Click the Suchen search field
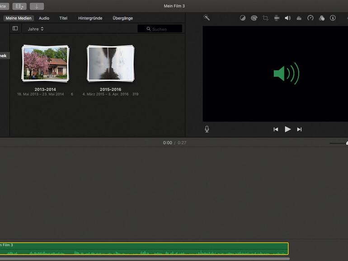The width and height of the screenshot is (348, 261). coord(160,29)
